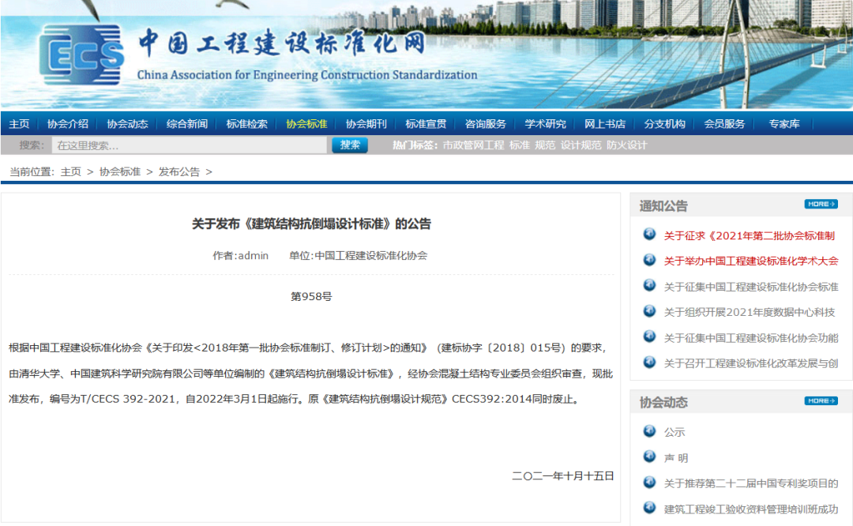This screenshot has width=853, height=526.
Task: Click the MORE arrow on 协会动态 panel
Action: point(821,401)
